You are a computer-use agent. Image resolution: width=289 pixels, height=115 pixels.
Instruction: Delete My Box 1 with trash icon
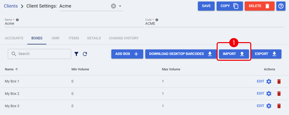[x=279, y=81]
